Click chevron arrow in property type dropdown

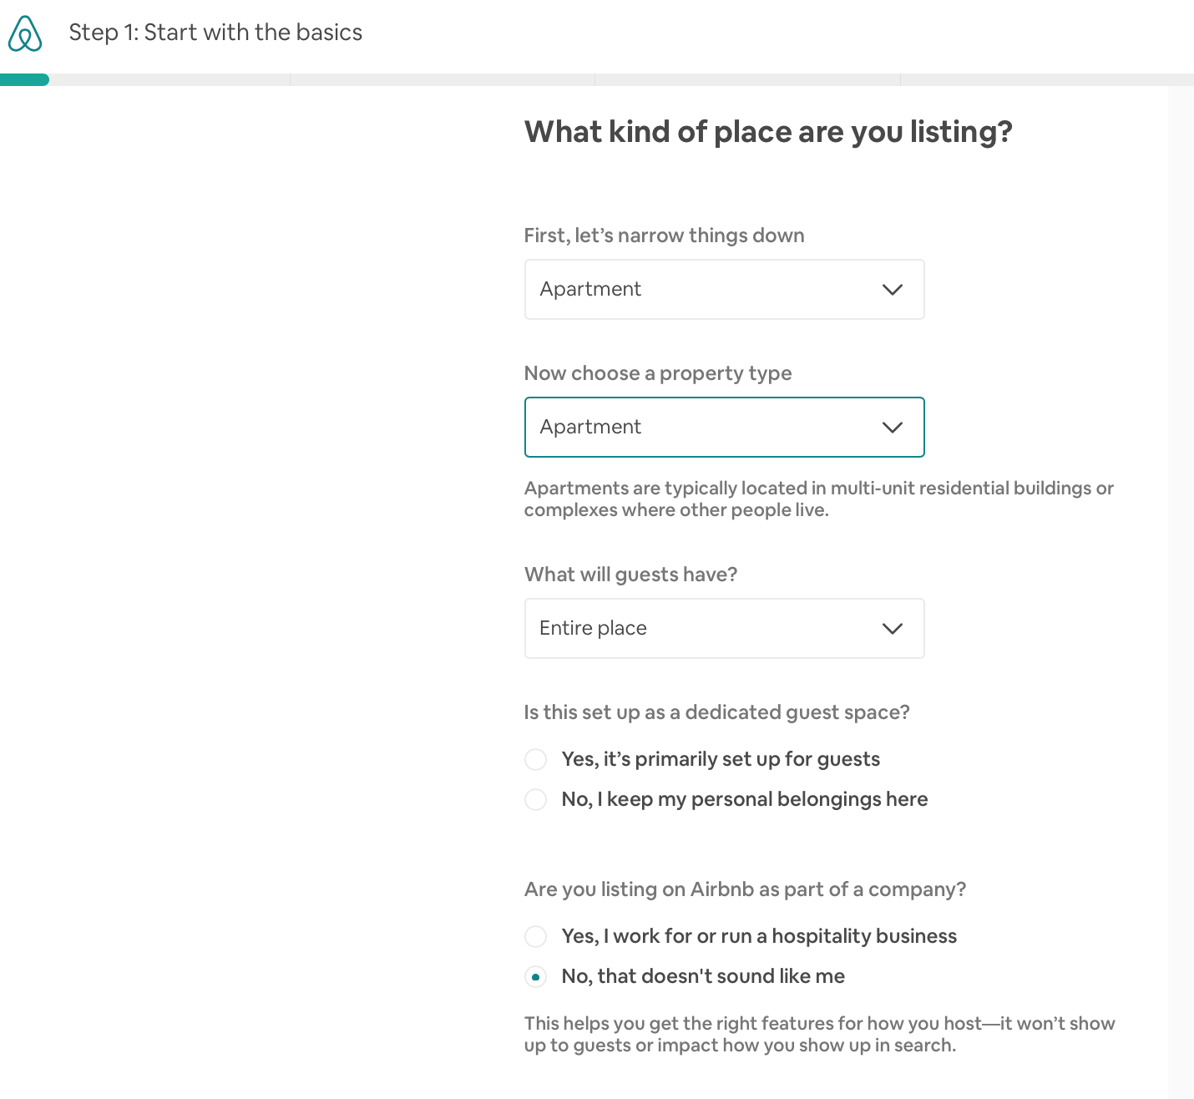[x=892, y=428]
